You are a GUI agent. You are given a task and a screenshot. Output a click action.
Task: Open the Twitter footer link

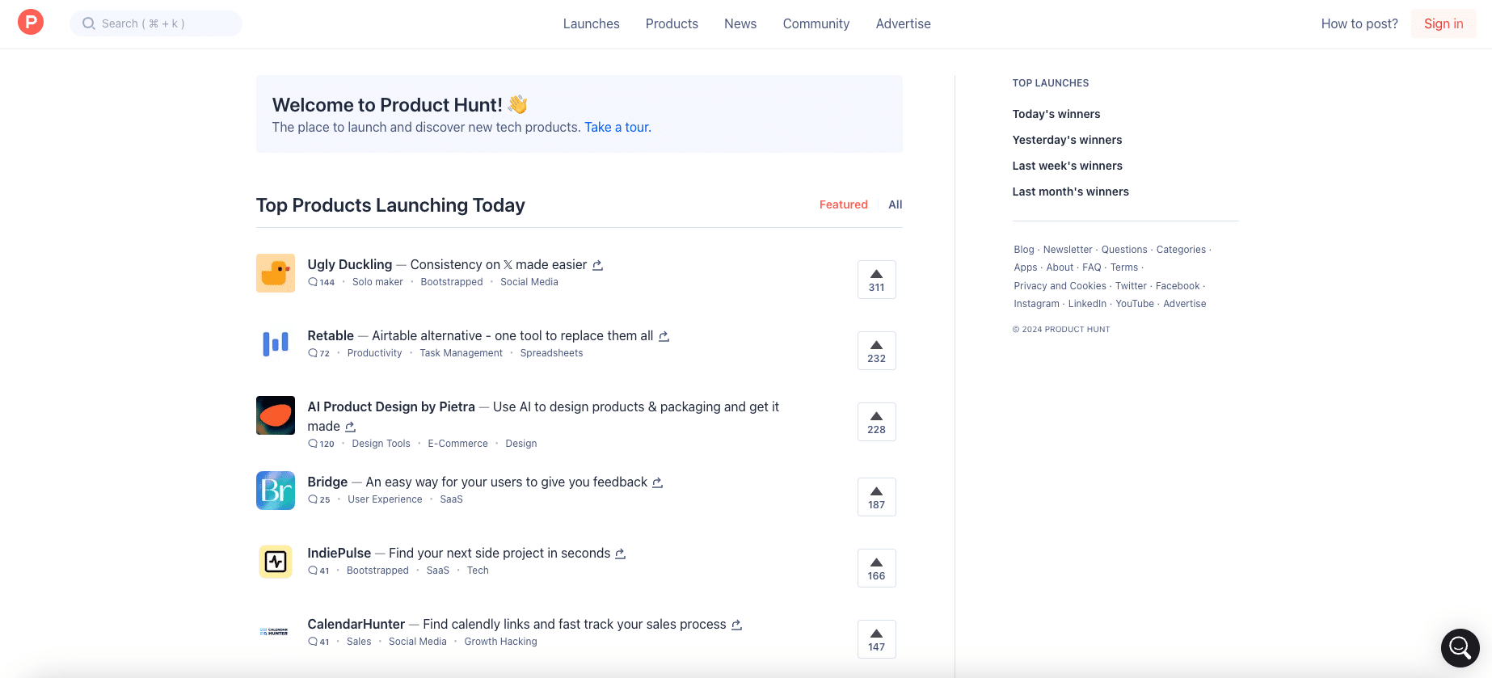click(x=1131, y=286)
